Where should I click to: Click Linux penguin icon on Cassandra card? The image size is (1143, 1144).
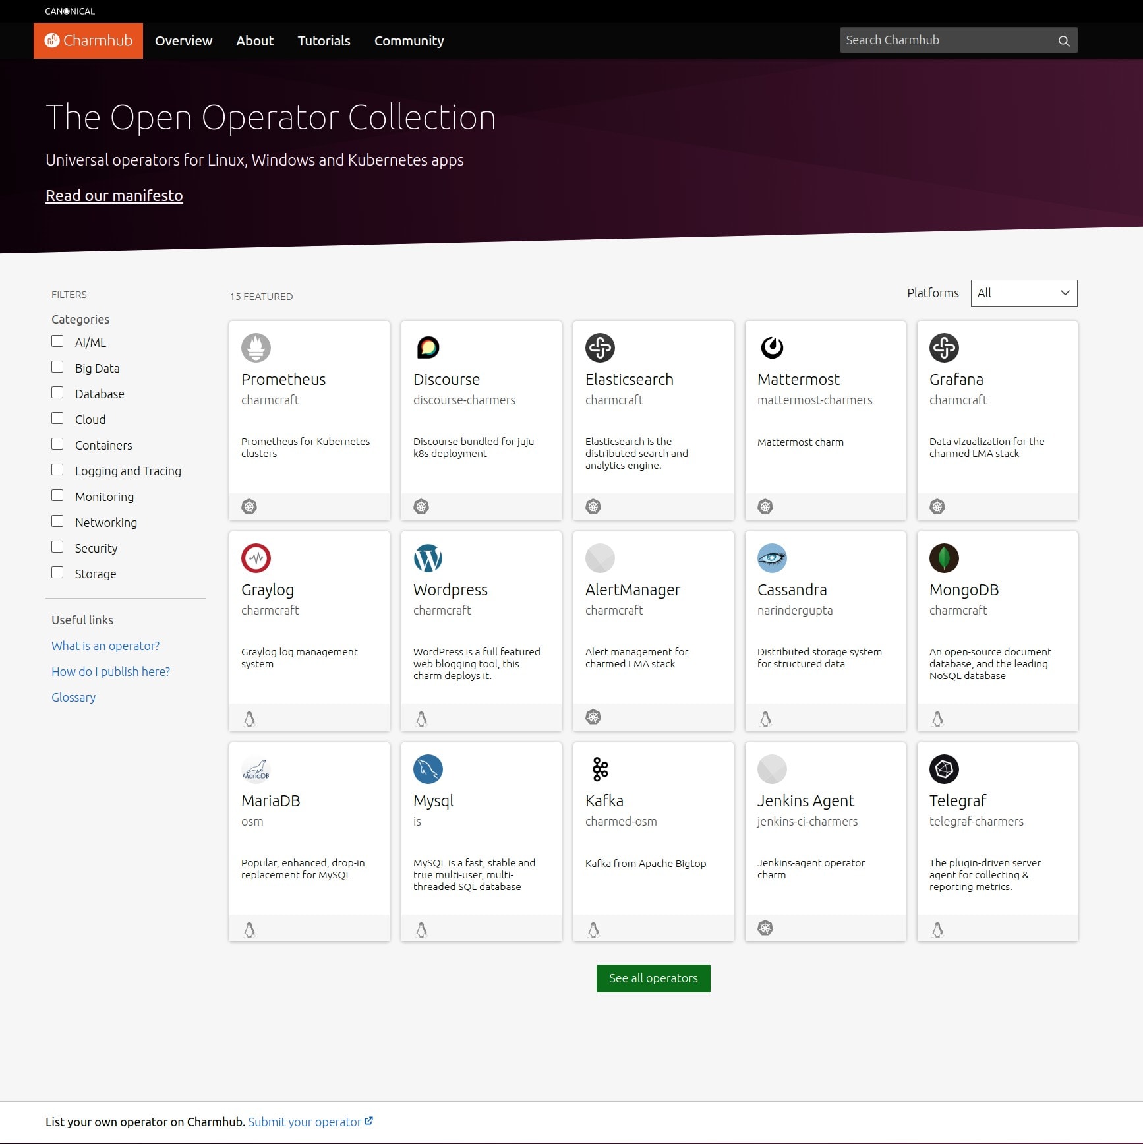(765, 719)
